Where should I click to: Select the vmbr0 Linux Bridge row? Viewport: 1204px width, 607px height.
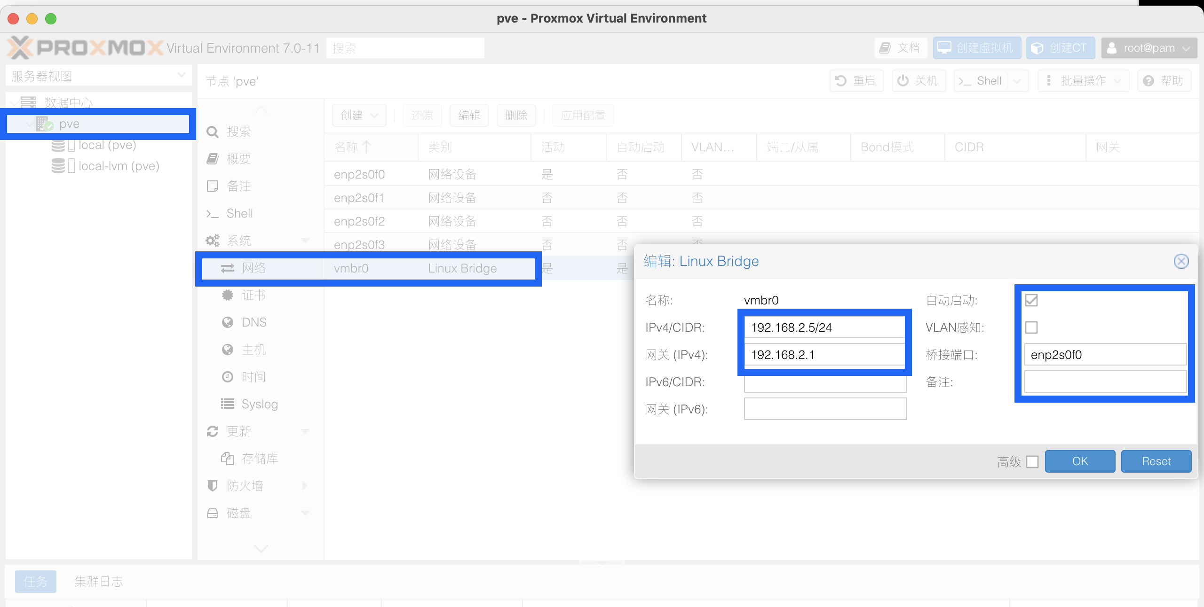pyautogui.click(x=479, y=268)
